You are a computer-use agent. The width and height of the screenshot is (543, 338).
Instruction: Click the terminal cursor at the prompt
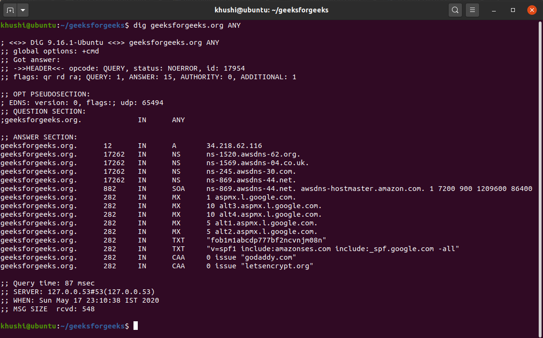click(136, 326)
